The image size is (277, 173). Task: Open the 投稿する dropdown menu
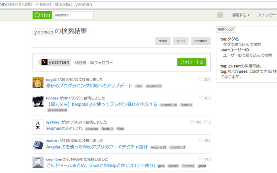point(241,15)
